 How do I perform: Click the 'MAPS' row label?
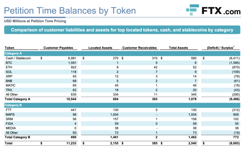tap(10, 114)
